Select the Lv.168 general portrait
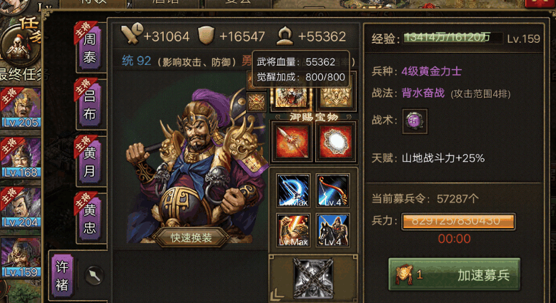The width and height of the screenshot is (556, 303). point(21,158)
